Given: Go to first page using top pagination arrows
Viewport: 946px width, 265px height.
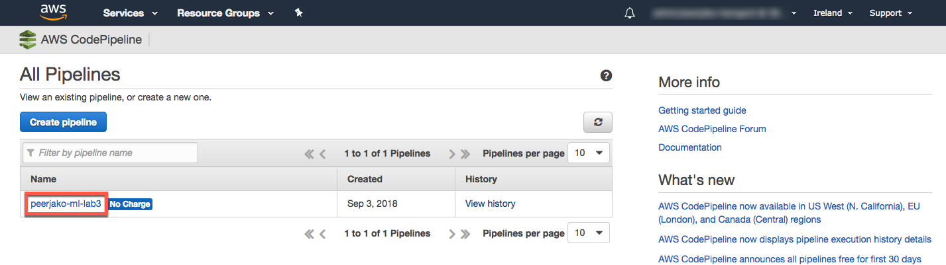Looking at the screenshot, I should [x=309, y=154].
